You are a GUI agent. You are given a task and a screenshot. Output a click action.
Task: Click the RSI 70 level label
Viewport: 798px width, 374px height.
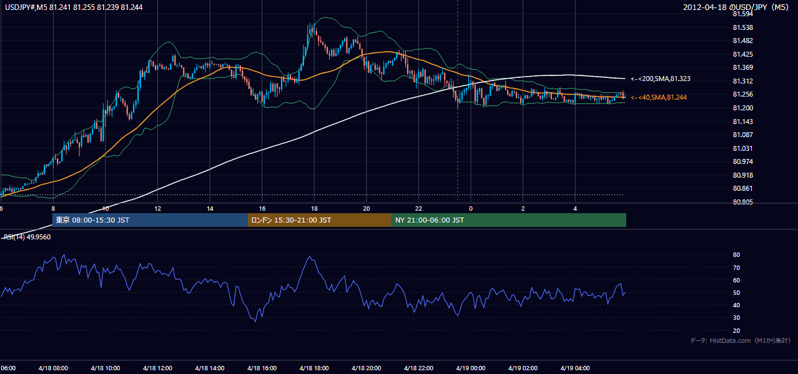pyautogui.click(x=736, y=267)
